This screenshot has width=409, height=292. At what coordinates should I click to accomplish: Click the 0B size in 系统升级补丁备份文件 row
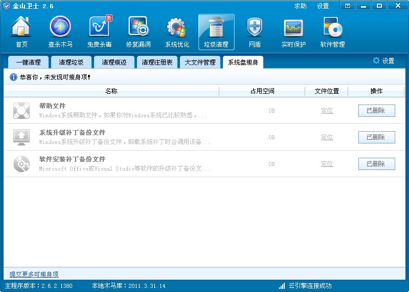271,137
